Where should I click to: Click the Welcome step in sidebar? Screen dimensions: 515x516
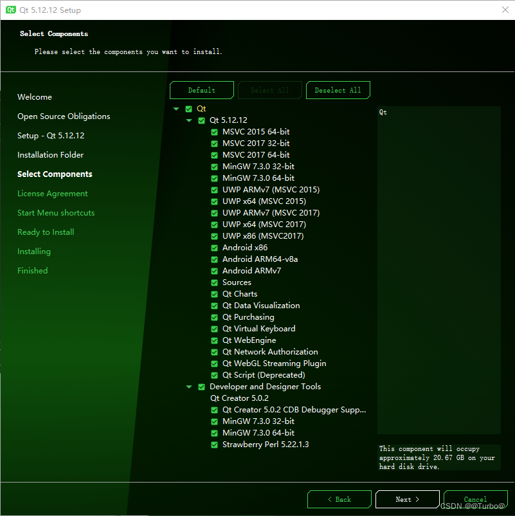35,97
